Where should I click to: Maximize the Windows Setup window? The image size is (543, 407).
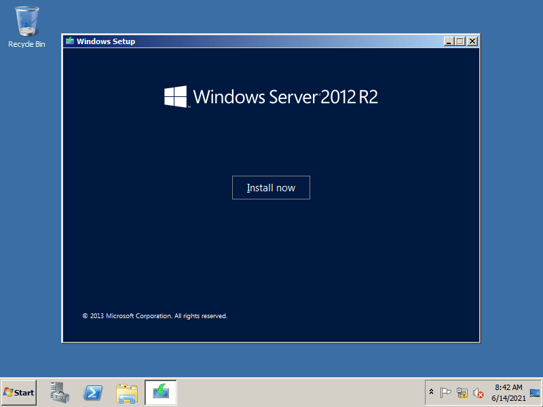pos(460,41)
